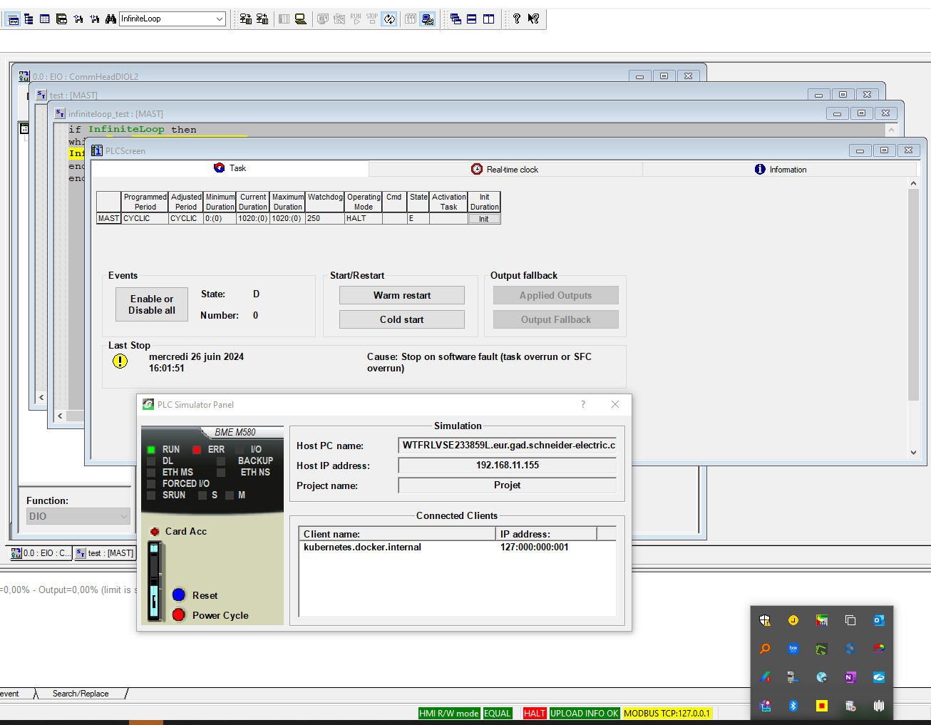The image size is (931, 725).
Task: Click the green RUN LED indicator
Action: 151,450
